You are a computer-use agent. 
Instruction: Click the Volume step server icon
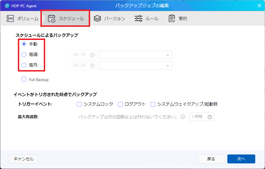coord(10,19)
